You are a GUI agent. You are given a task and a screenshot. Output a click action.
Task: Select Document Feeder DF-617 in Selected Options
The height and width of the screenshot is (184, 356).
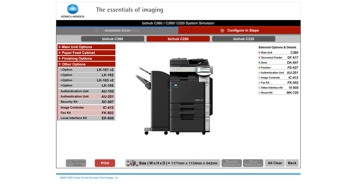pyautogui.click(x=278, y=58)
